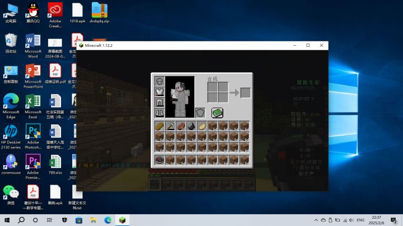403x226 pixels.
Task: Open Adobe Premiere shortcut
Action: point(33,166)
